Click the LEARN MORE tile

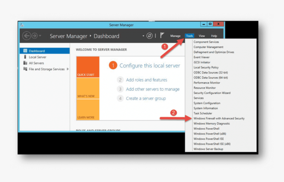(x=88, y=110)
